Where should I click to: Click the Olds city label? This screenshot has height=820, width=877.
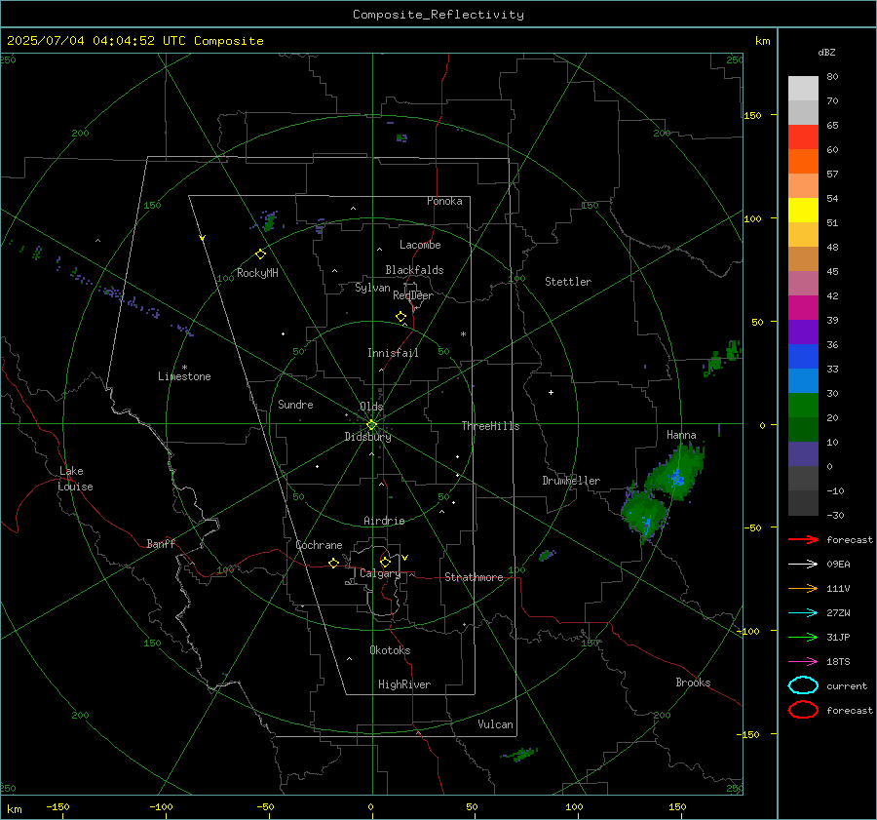(371, 407)
